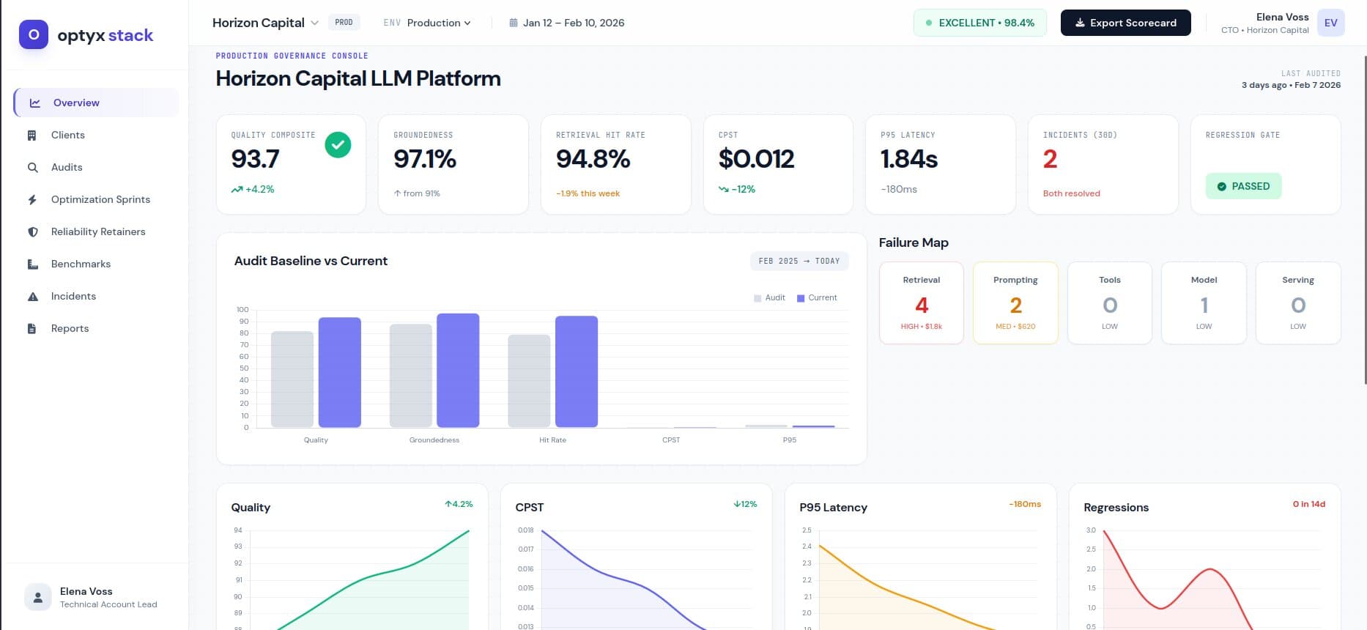Click the Groundedness audit gray bar
Image resolution: width=1367 pixels, height=630 pixels.
tap(411, 376)
